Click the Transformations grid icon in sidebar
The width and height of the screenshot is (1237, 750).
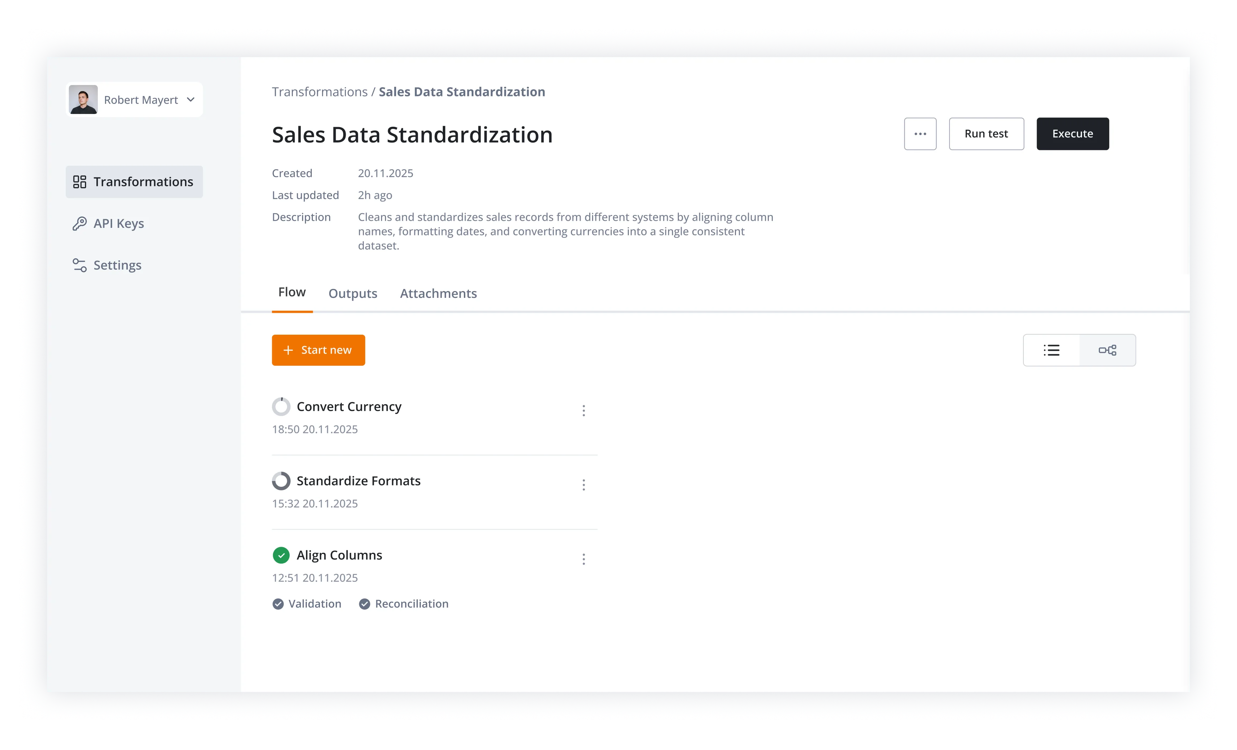point(79,182)
